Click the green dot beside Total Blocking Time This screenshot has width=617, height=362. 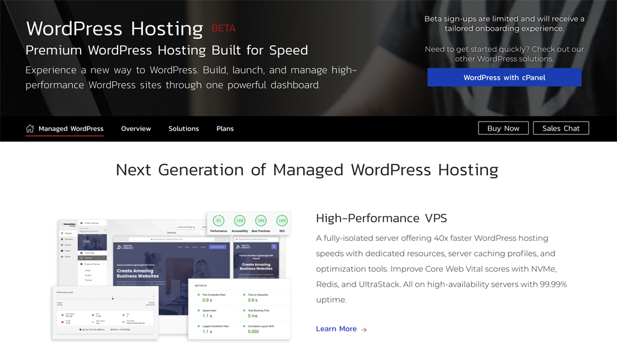click(x=244, y=310)
